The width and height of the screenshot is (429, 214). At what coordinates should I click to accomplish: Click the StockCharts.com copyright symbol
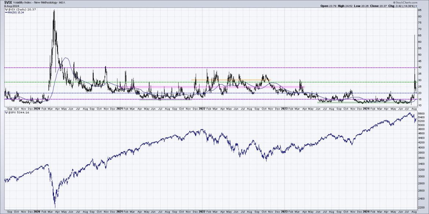click(395, 2)
